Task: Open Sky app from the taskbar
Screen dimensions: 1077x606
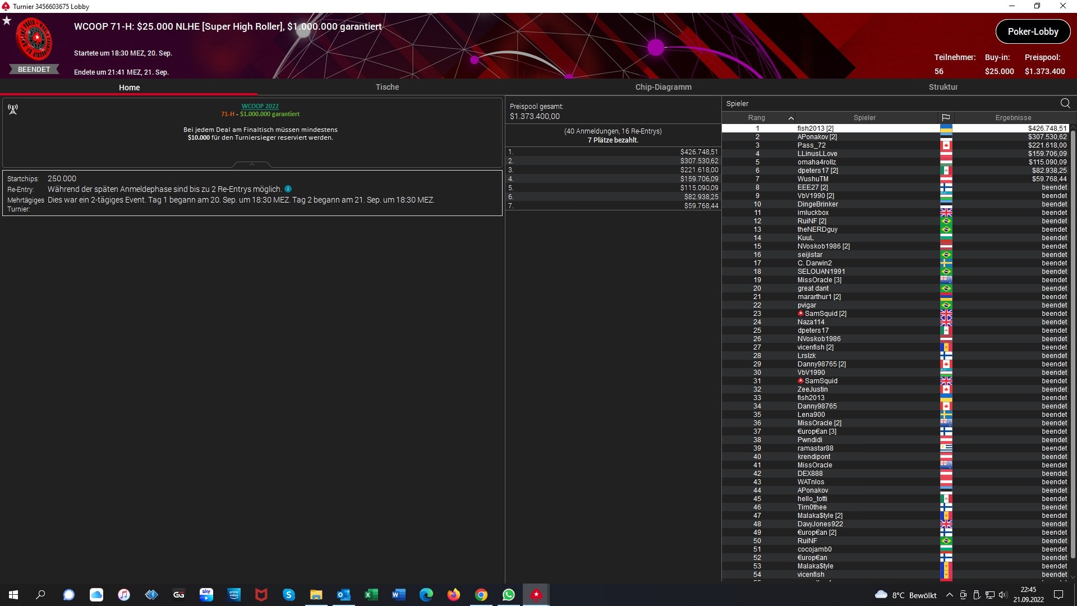Action: (x=206, y=595)
